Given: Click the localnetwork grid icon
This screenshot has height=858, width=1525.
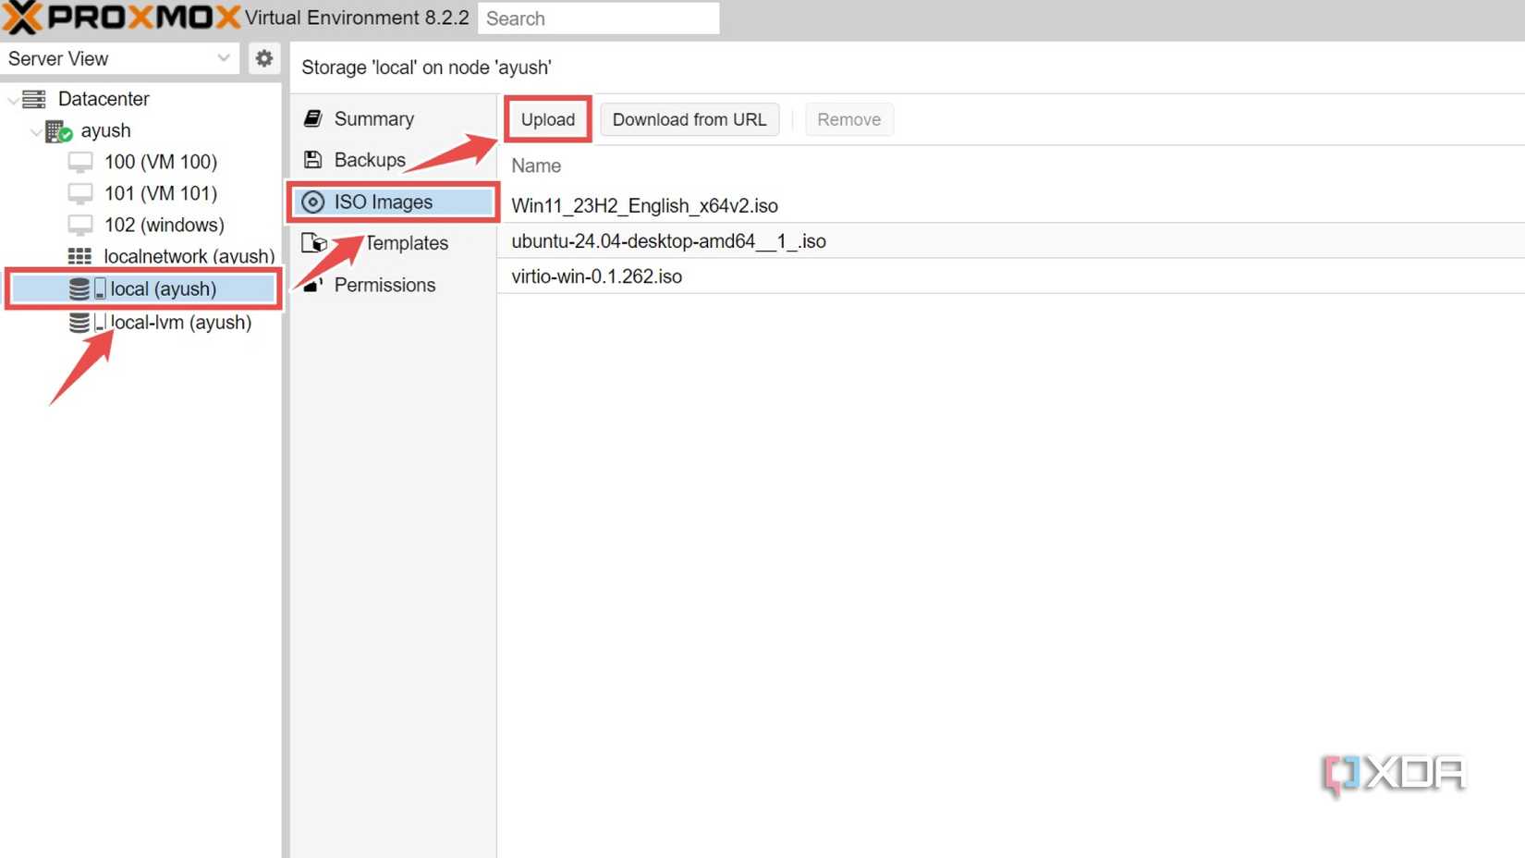Looking at the screenshot, I should coord(79,256).
